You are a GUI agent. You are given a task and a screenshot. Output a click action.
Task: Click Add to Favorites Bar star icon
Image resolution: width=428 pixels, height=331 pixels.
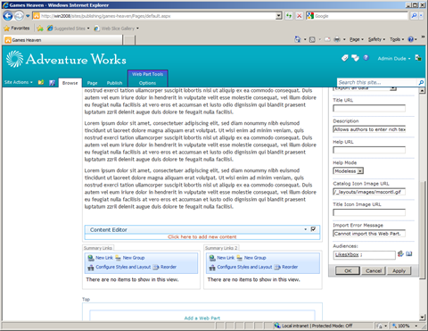[x=40, y=29]
